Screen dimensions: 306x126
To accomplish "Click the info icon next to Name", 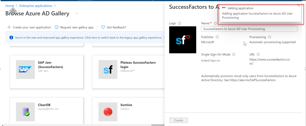I will click(x=215, y=23).
